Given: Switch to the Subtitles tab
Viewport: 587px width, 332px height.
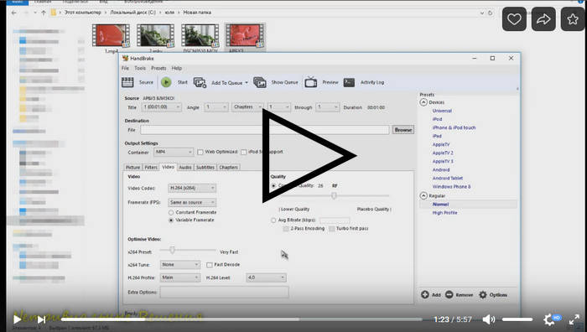Looking at the screenshot, I should pyautogui.click(x=205, y=168).
